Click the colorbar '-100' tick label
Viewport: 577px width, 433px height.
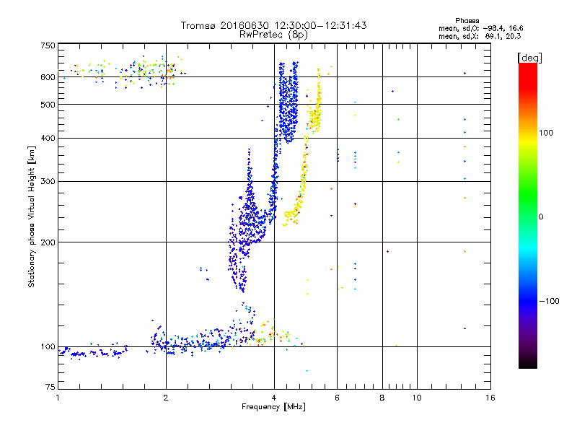point(550,301)
